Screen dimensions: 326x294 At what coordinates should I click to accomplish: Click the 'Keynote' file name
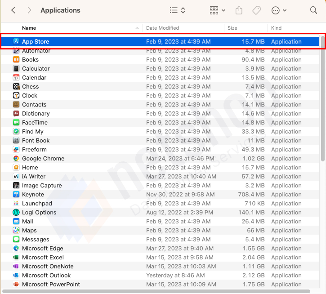33,194
